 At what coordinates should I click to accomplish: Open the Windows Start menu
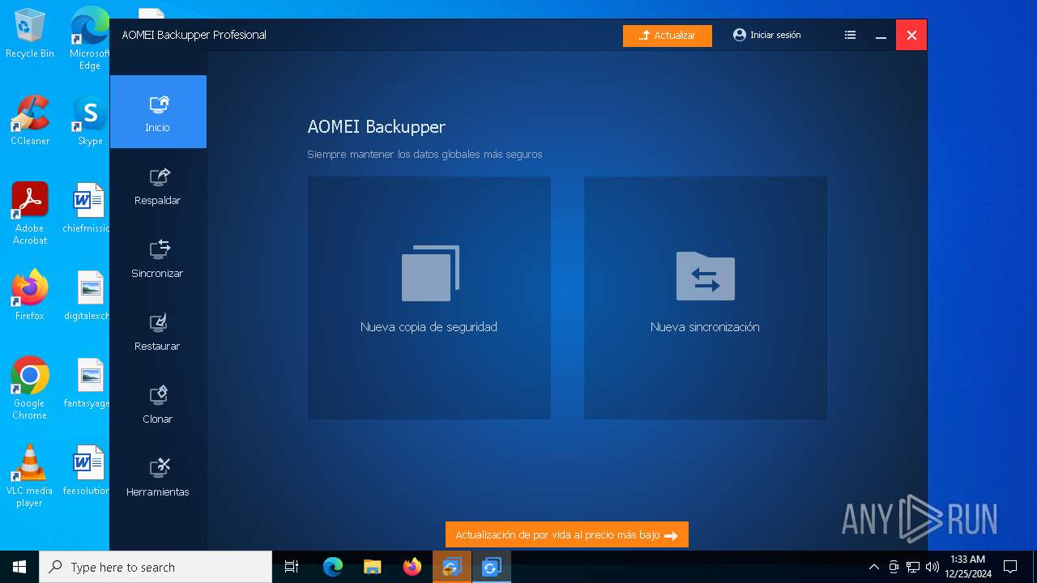click(19, 567)
